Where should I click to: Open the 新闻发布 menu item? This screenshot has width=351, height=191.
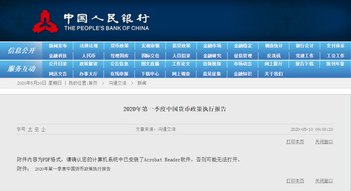click(x=58, y=46)
